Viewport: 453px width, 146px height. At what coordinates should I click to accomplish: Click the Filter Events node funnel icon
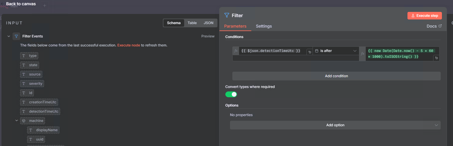point(16,36)
